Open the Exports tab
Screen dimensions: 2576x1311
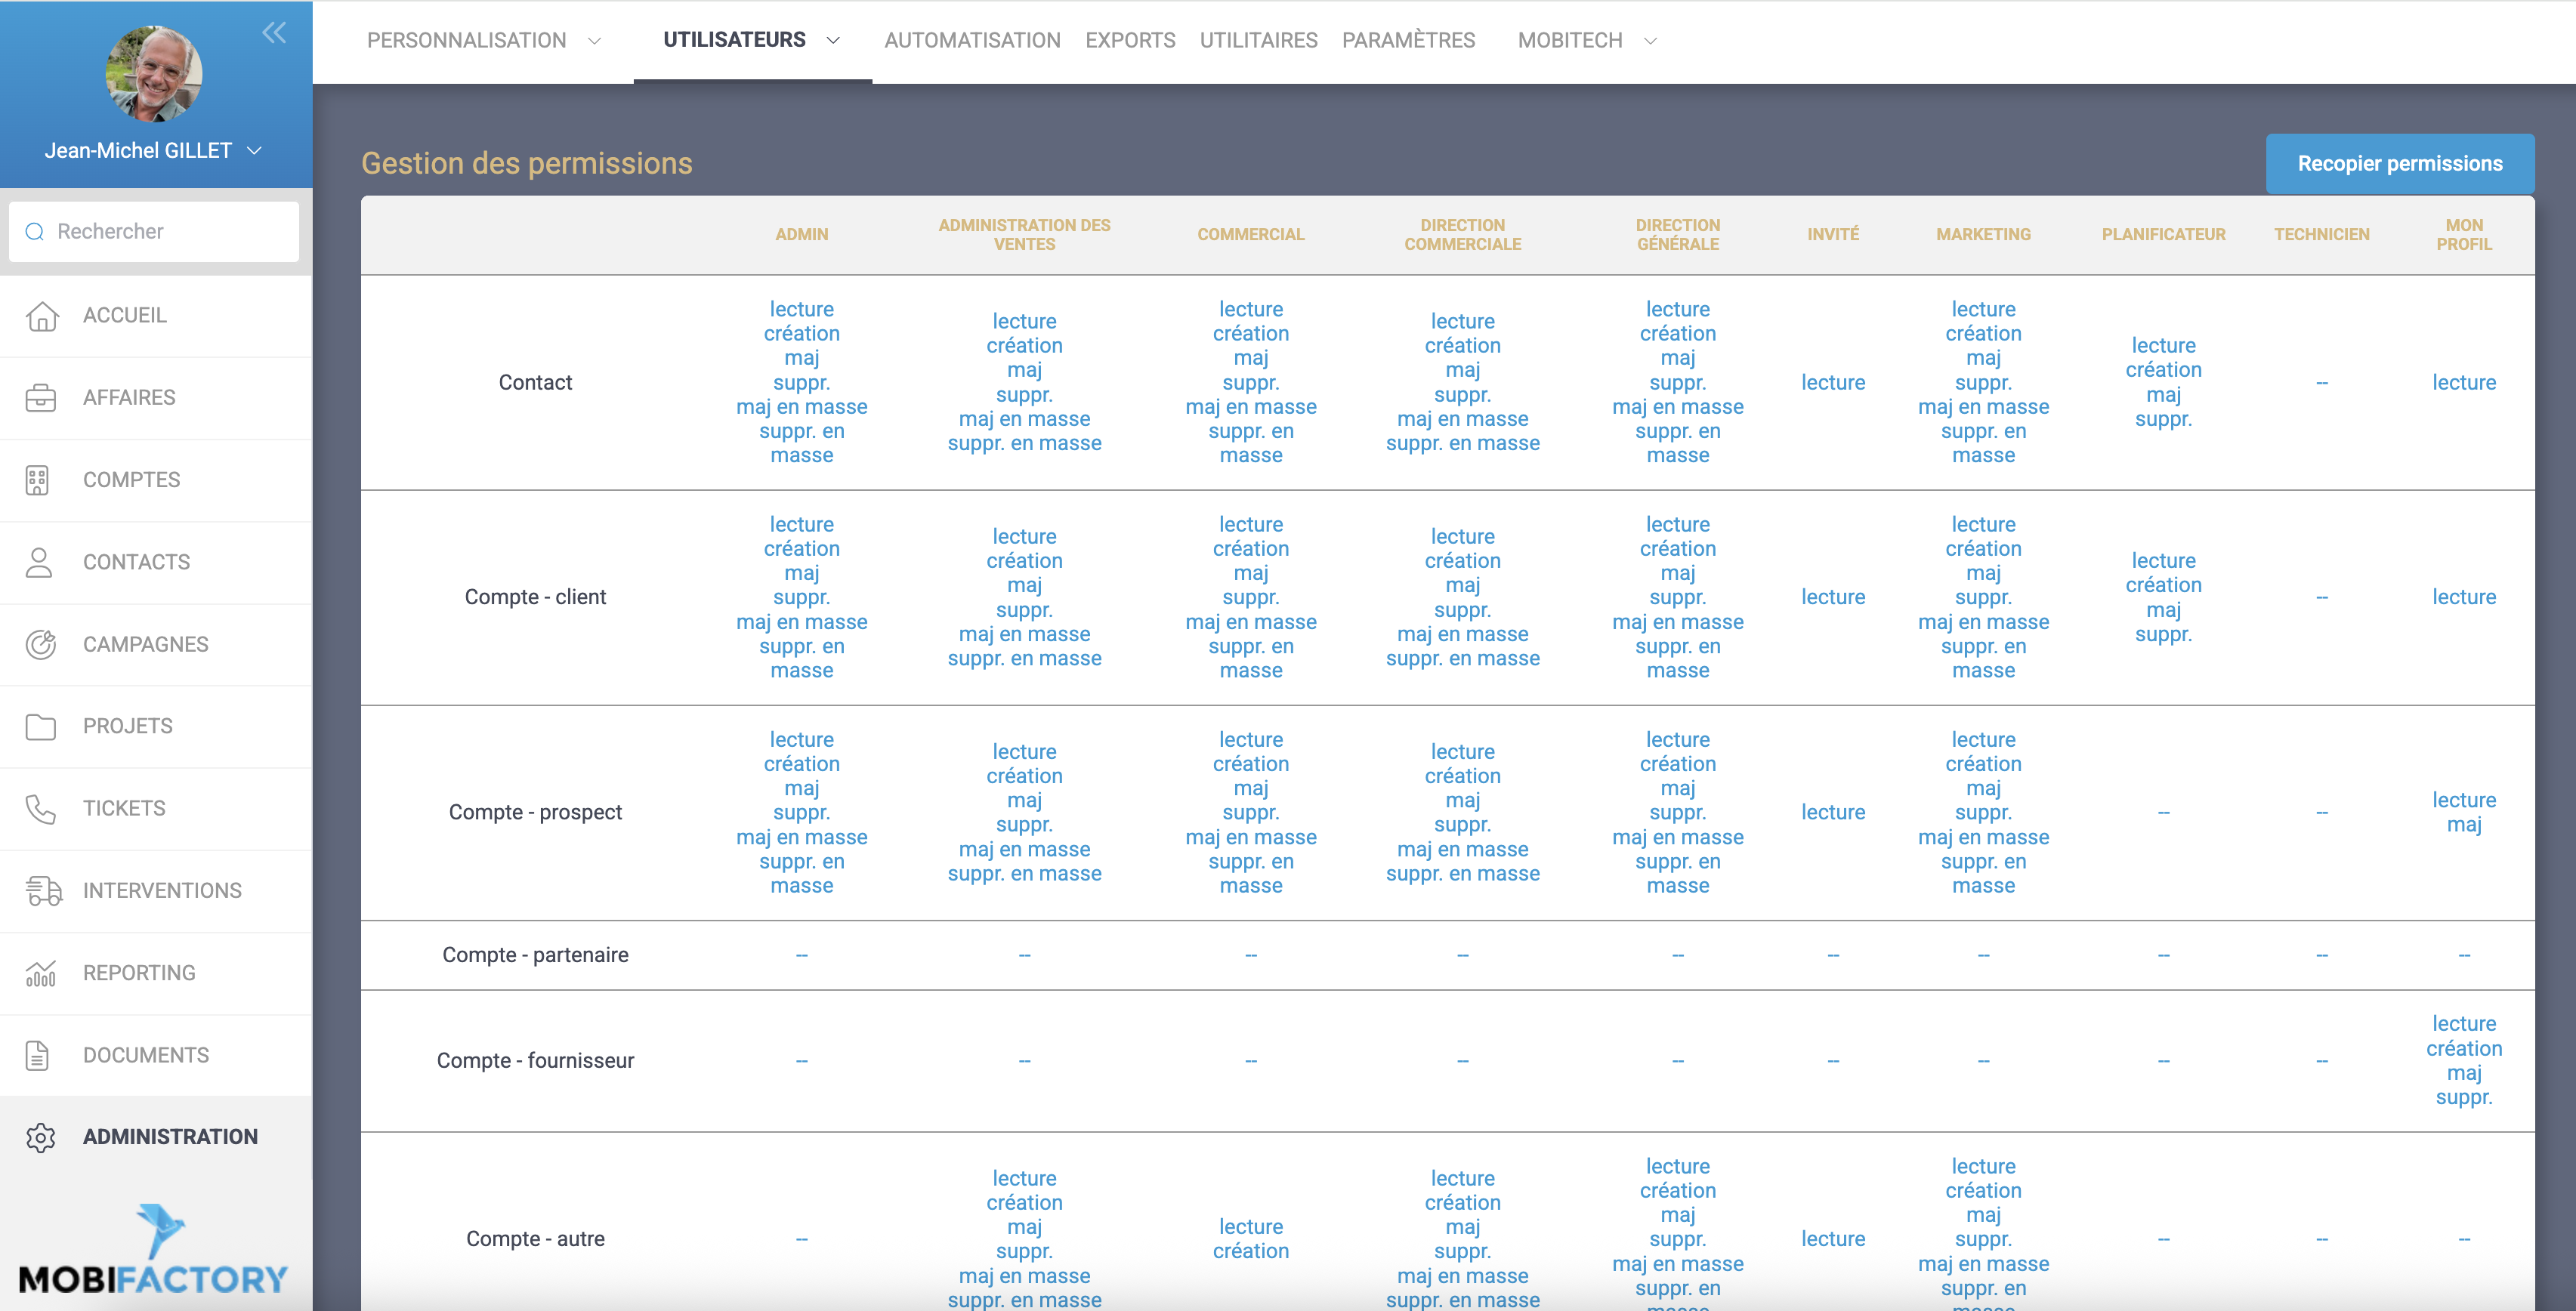pyautogui.click(x=1130, y=41)
